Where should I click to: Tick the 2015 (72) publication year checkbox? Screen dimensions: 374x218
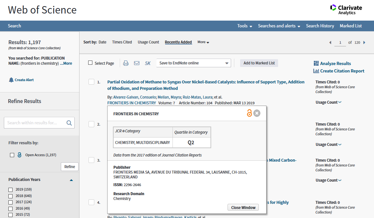pos(11,215)
